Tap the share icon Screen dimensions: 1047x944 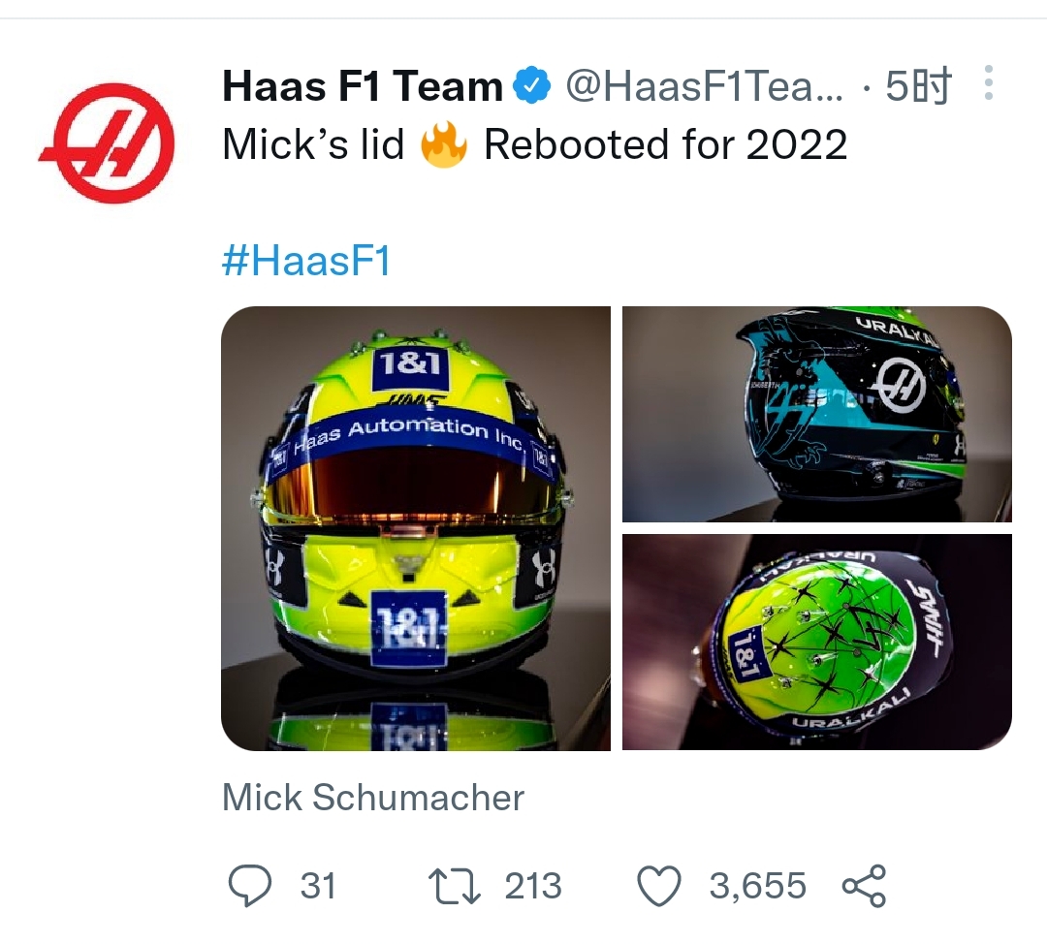point(863,886)
